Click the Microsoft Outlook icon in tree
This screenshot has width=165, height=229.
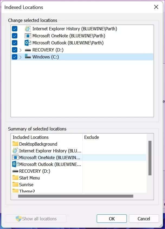click(28, 43)
